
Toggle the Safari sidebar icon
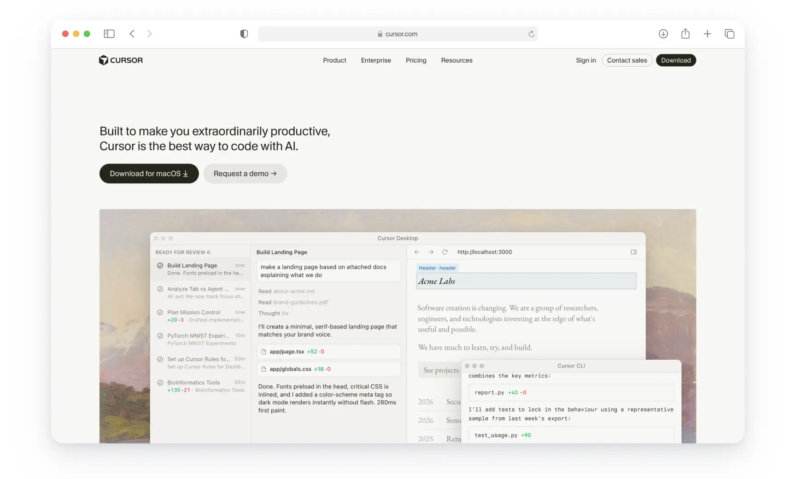(x=109, y=34)
